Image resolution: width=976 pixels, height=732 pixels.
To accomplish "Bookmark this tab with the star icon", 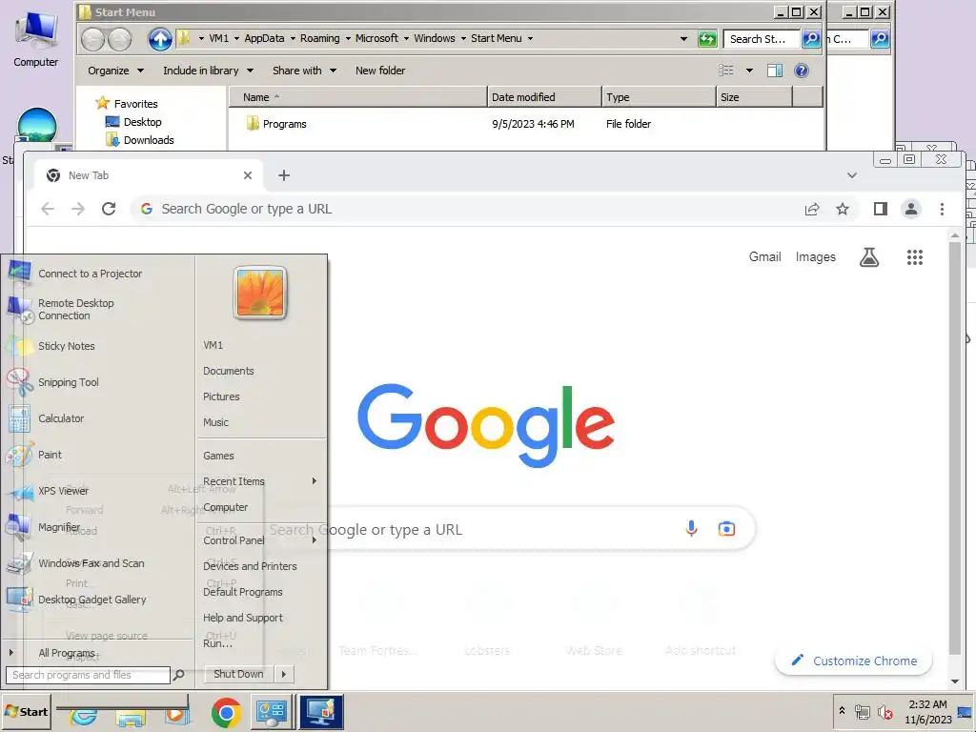I will tap(843, 209).
